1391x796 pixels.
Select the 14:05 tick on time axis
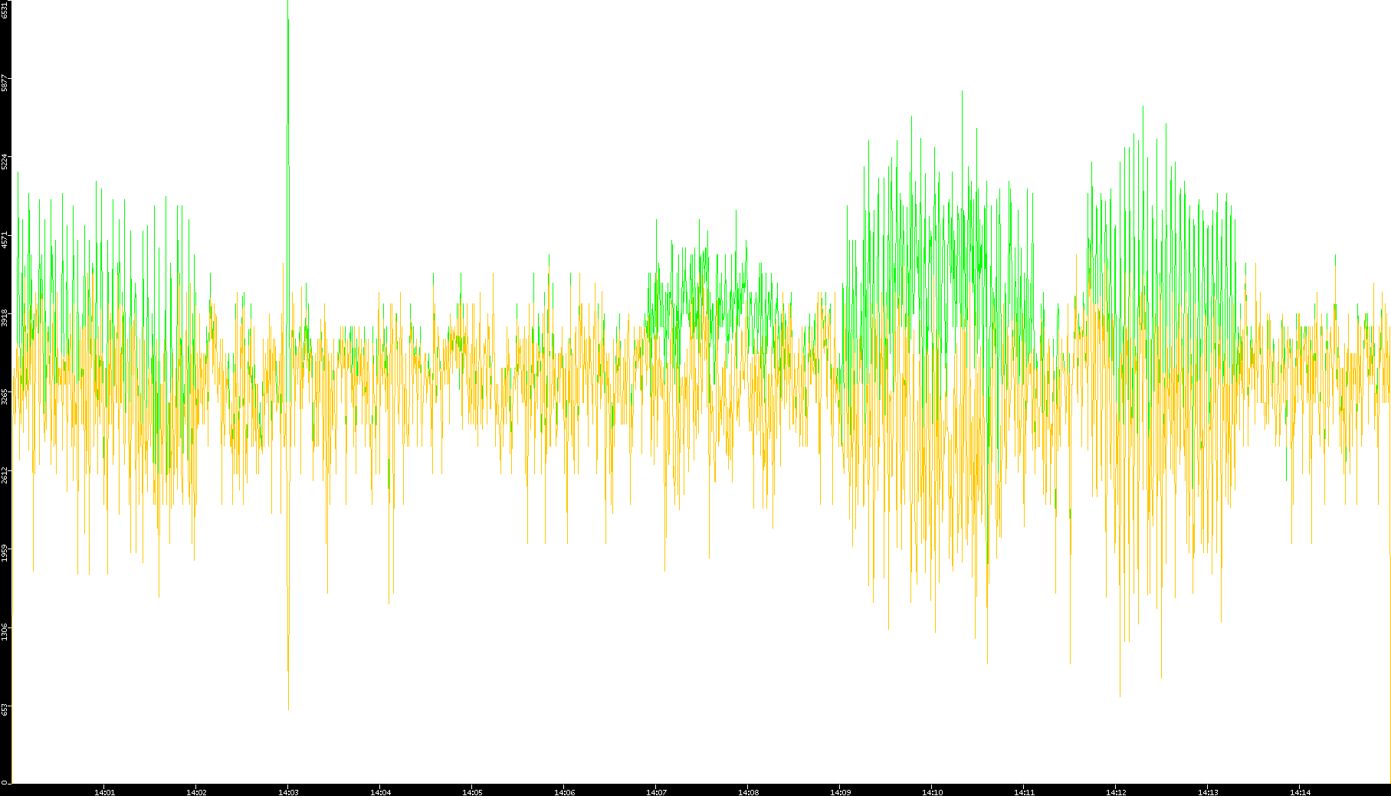pyautogui.click(x=472, y=792)
